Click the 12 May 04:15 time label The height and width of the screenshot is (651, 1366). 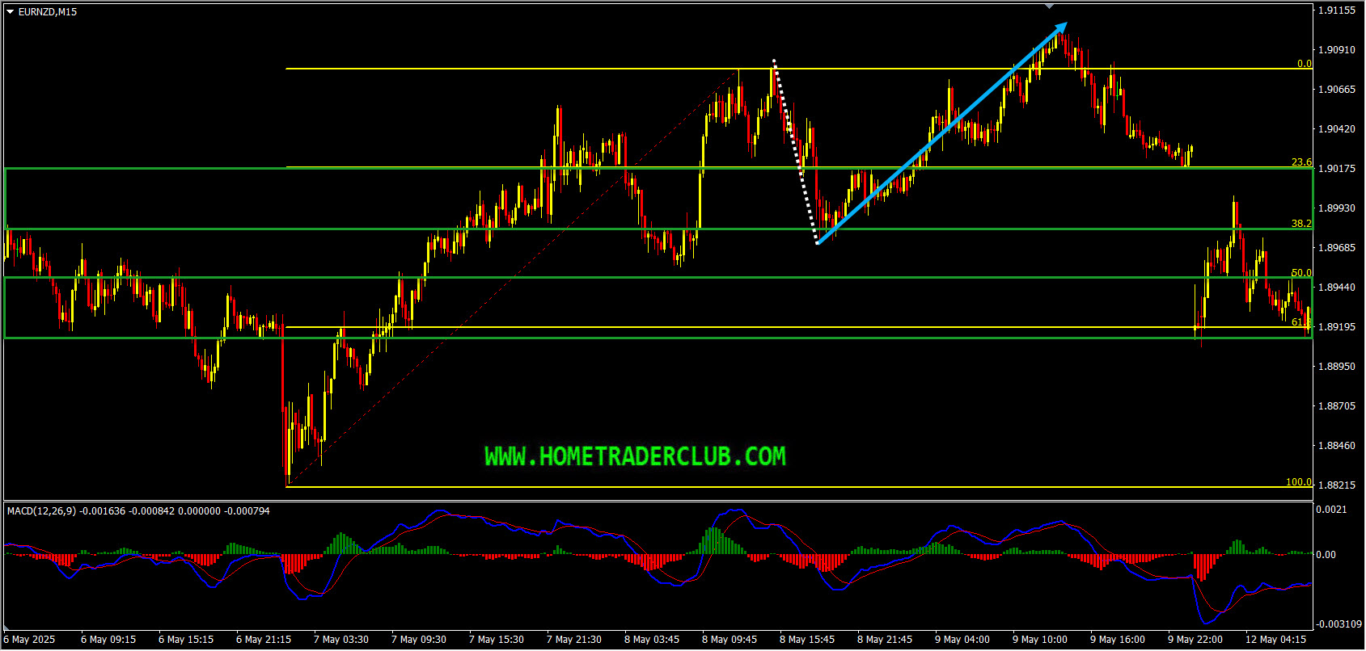point(1275,640)
